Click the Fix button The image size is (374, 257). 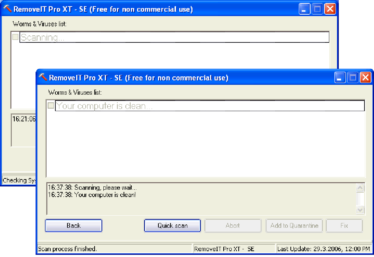pos(344,226)
